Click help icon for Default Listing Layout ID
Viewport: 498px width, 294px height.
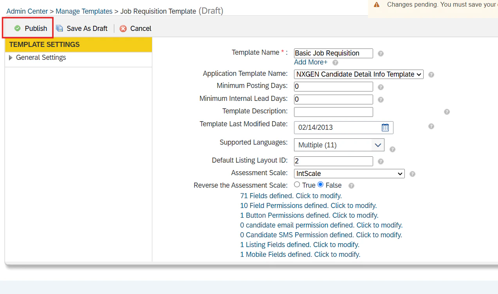[381, 161]
